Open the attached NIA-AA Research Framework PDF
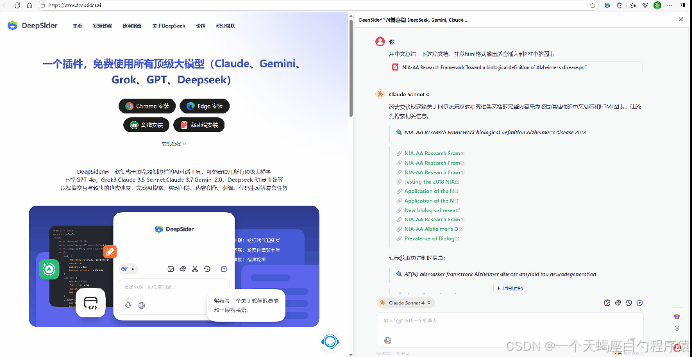 pos(516,67)
